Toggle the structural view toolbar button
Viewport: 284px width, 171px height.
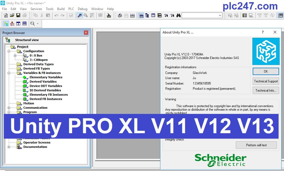pyautogui.click(x=6, y=24)
